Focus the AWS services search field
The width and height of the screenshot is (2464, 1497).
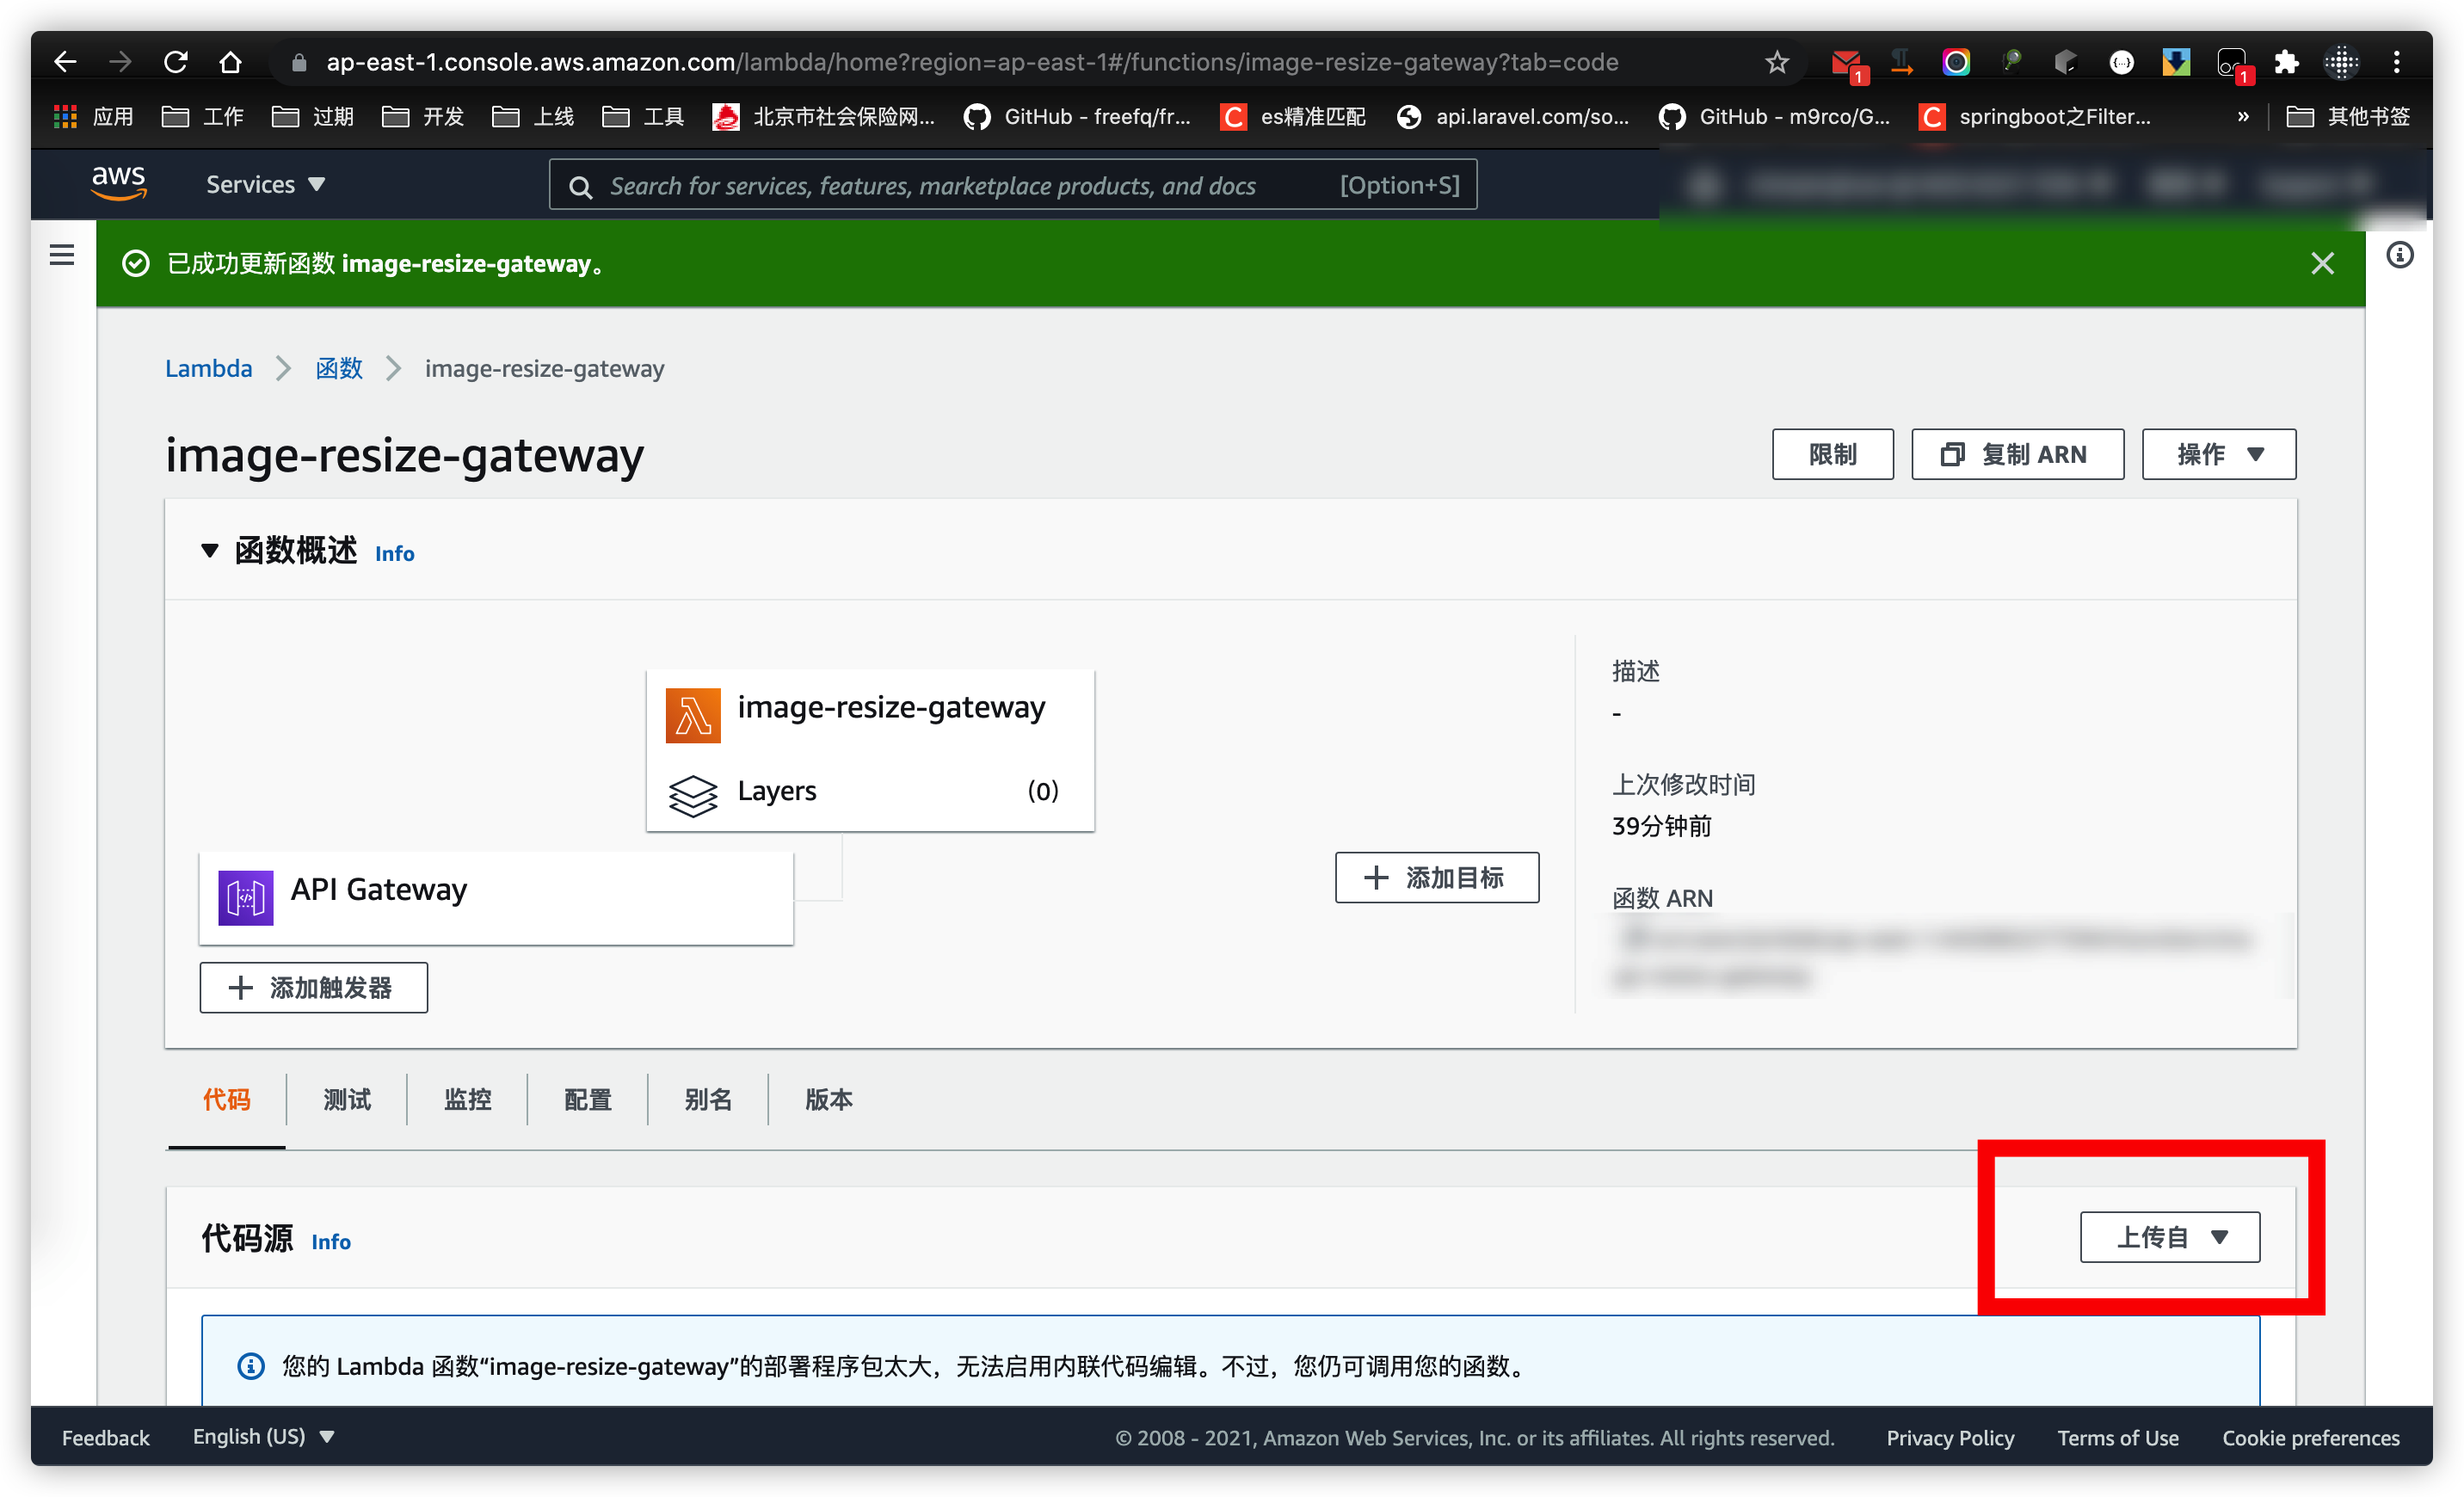[1012, 185]
